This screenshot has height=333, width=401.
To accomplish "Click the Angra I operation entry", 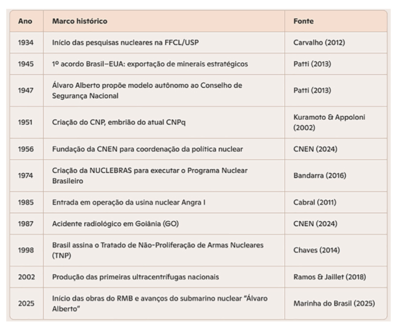I will tap(129, 202).
